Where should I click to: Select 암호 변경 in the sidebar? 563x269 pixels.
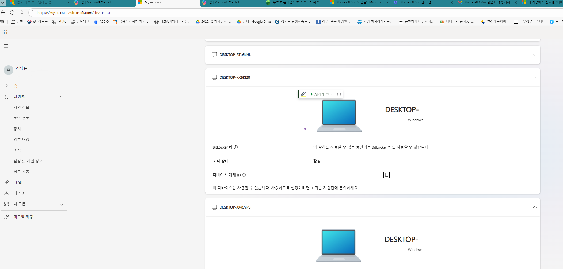point(21,139)
